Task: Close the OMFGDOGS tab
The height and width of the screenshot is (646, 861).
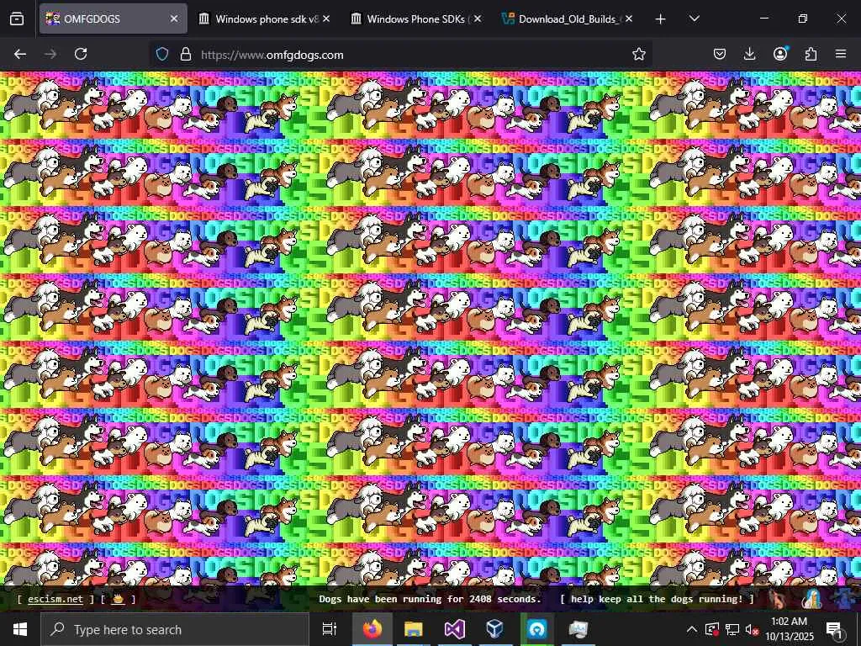Action: point(174,19)
